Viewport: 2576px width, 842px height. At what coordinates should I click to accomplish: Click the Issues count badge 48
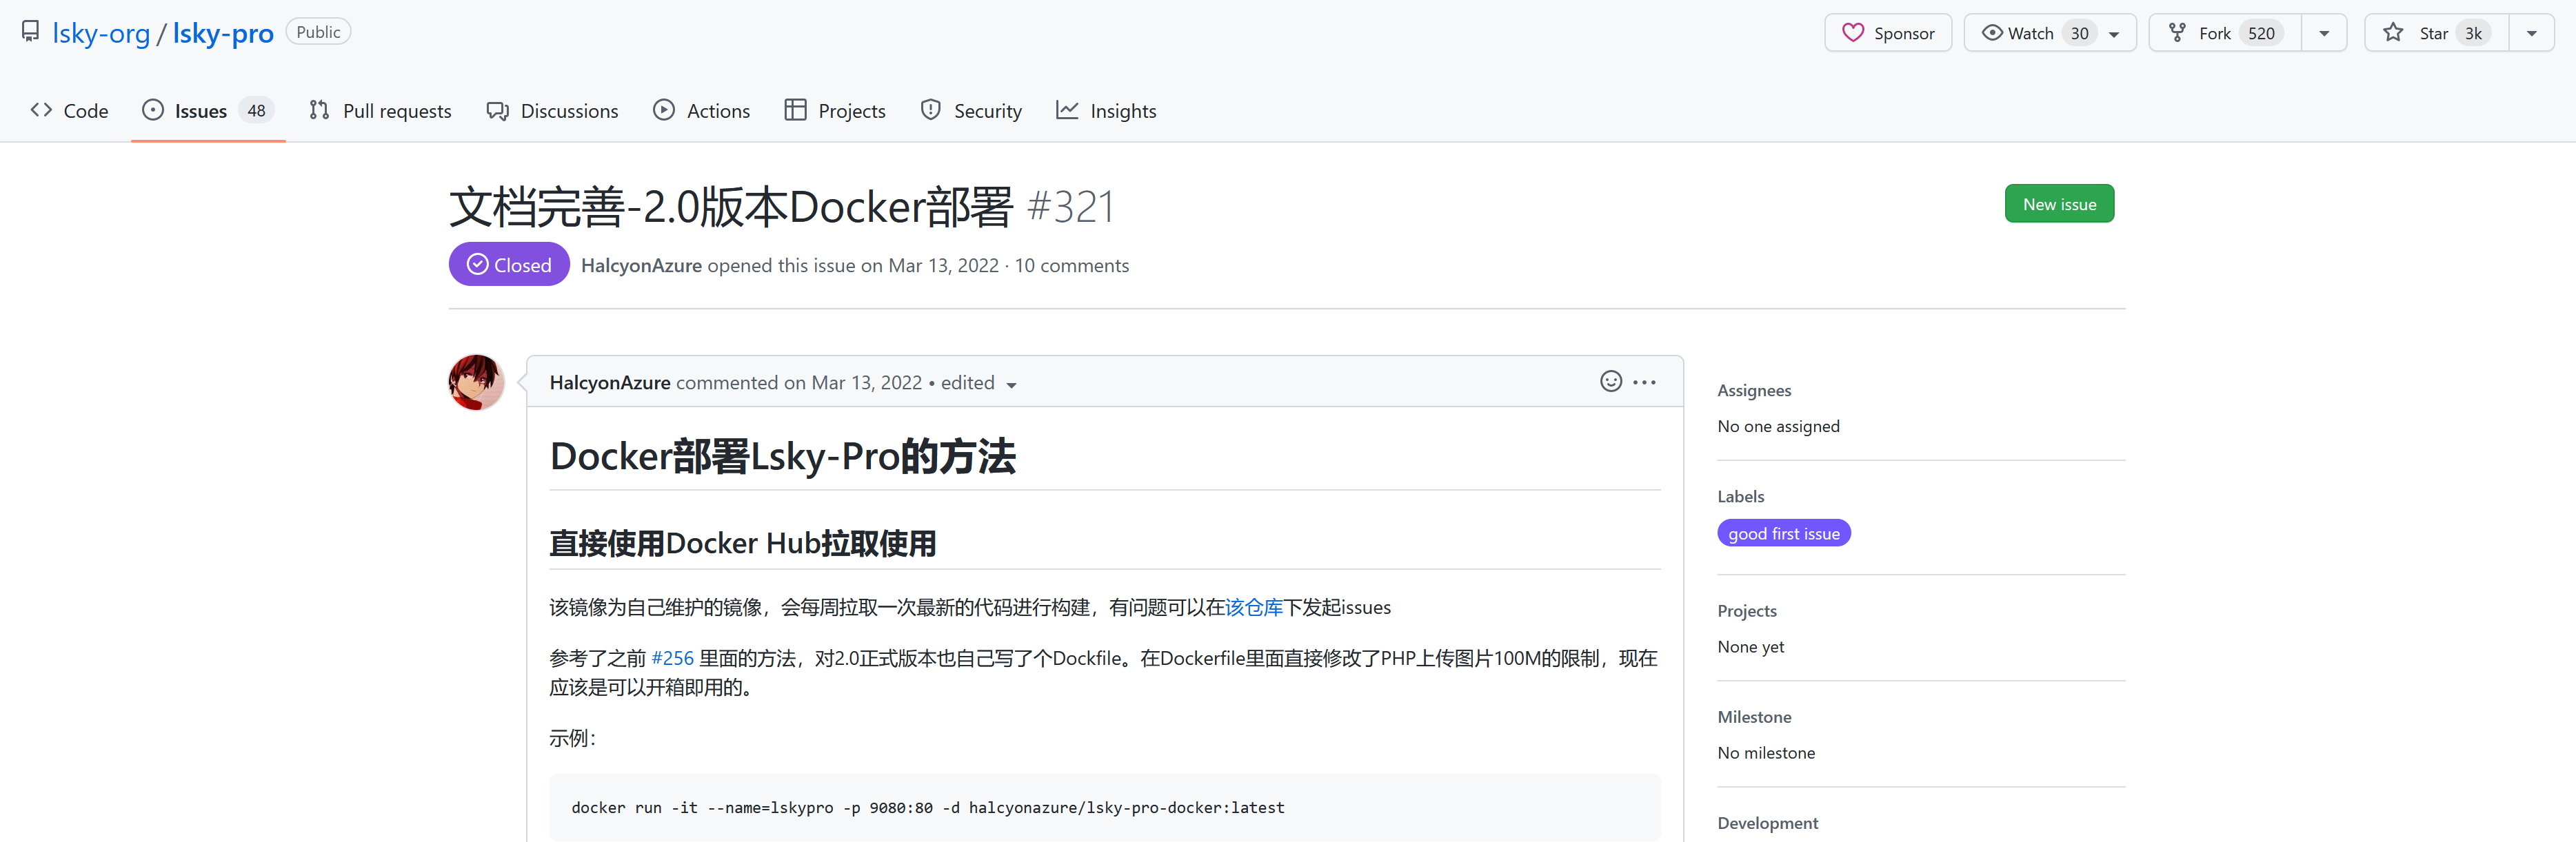[257, 111]
